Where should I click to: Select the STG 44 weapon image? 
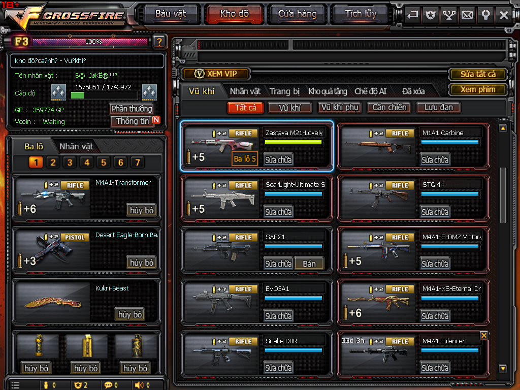(378, 198)
